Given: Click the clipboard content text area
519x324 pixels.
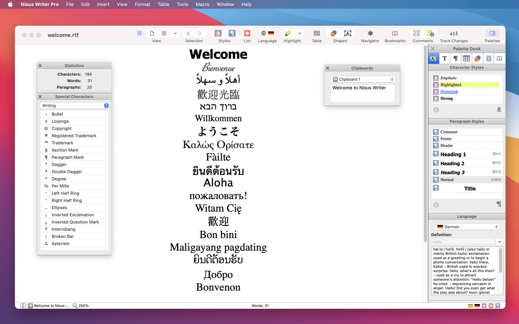Looking at the screenshot, I should (x=362, y=93).
